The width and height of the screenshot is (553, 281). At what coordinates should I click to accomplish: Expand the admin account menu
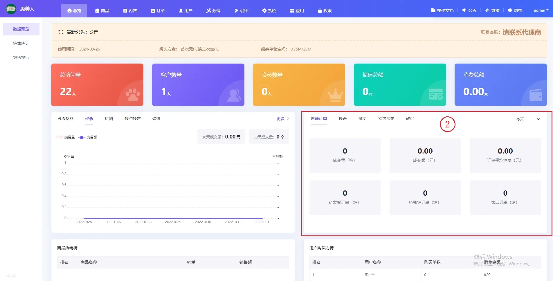(541, 10)
